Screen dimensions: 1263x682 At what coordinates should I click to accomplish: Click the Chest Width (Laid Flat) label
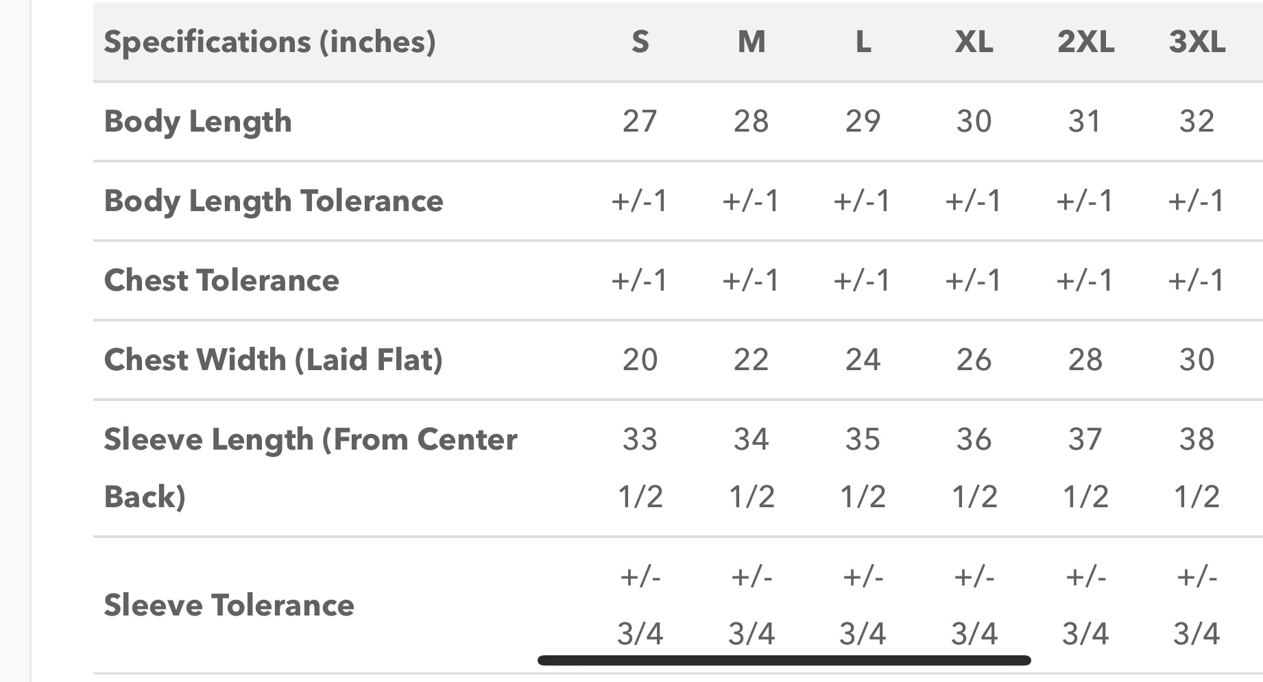(x=274, y=360)
